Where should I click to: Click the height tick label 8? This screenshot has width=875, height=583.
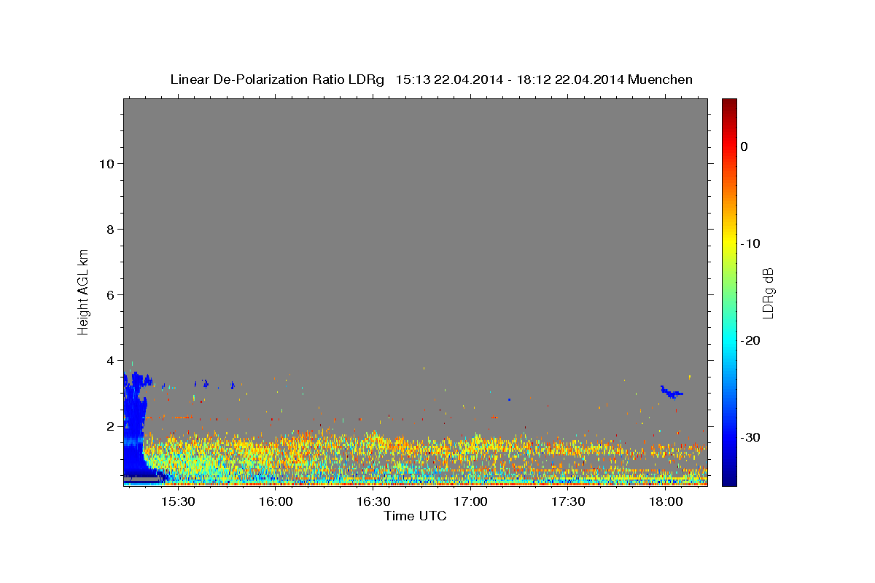(x=109, y=230)
